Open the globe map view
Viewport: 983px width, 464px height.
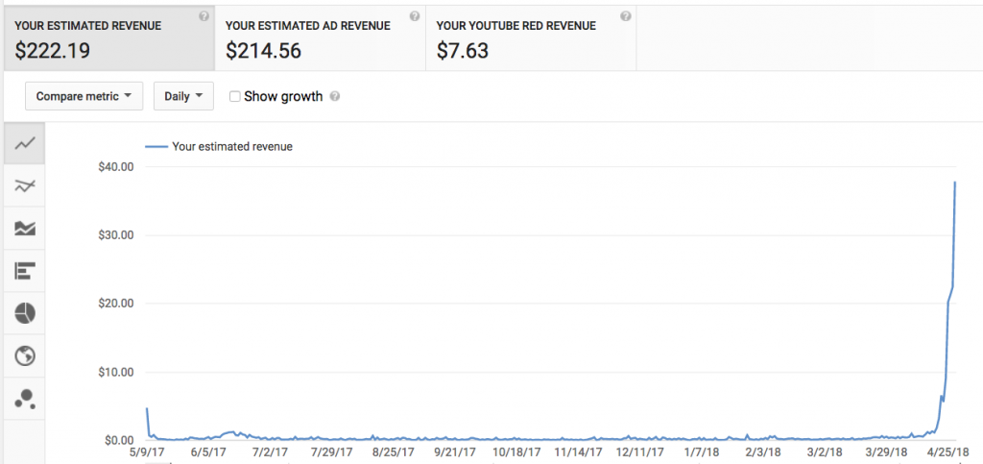click(25, 355)
